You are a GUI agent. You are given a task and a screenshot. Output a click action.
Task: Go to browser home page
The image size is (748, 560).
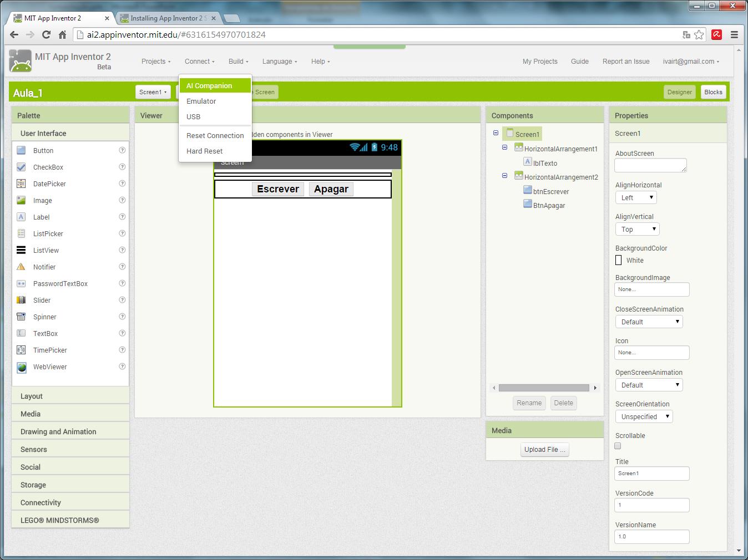click(62, 34)
